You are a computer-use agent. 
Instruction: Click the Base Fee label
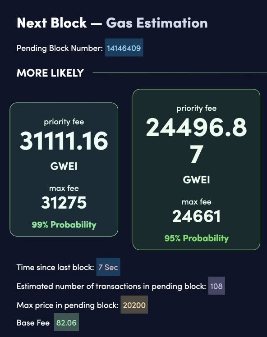(33, 323)
